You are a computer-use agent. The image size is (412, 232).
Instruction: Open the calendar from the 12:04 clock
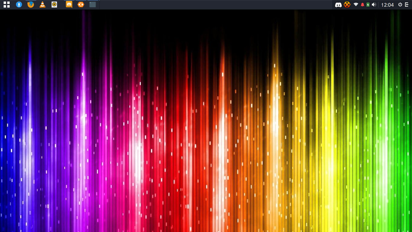pos(387,5)
